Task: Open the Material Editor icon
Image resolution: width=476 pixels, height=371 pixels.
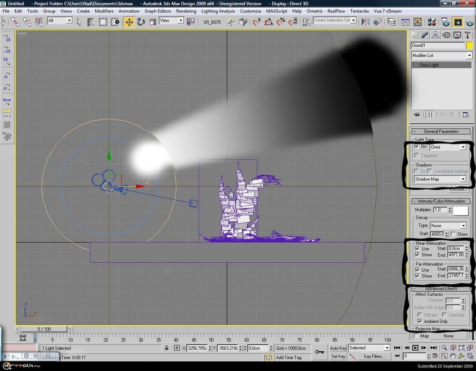Action: (432, 22)
